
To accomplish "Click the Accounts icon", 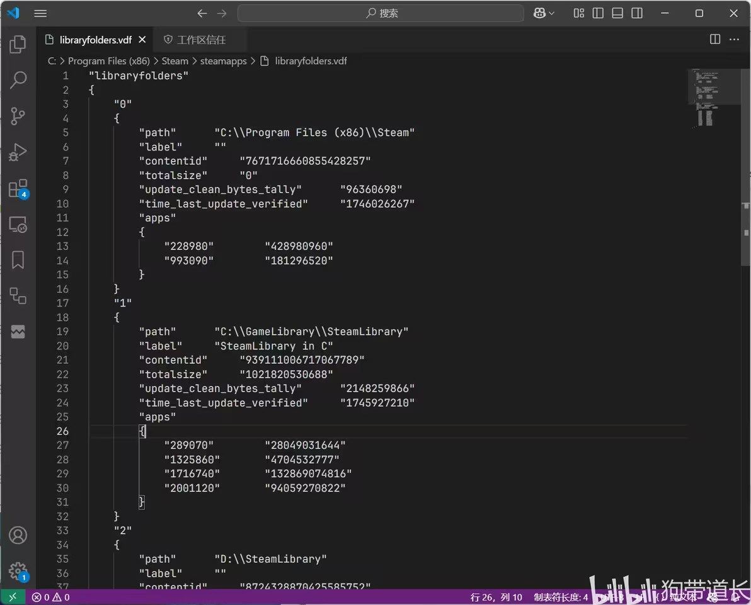I will tap(18, 535).
